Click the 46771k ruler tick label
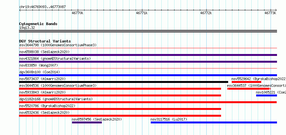The height and width of the screenshot is (135, 286). pos(142,13)
